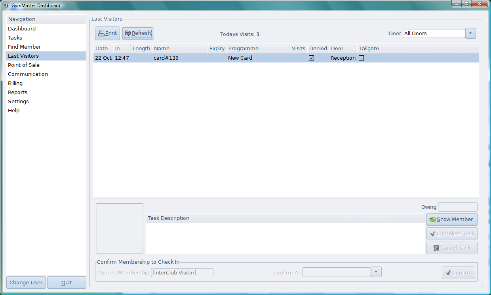Click the Confirm button
Screen dimensions: 491x295
(459, 272)
